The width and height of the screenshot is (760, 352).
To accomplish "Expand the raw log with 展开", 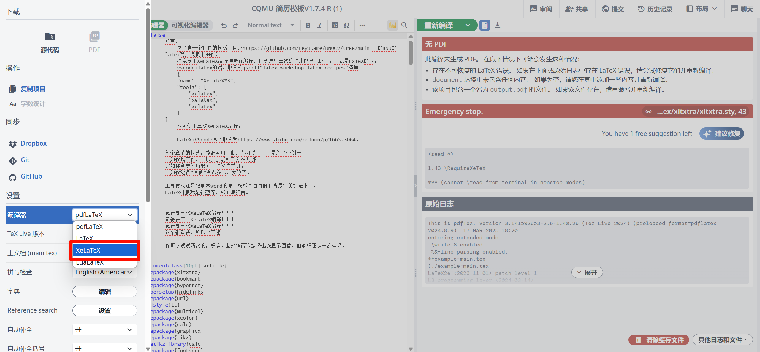I will coord(587,273).
